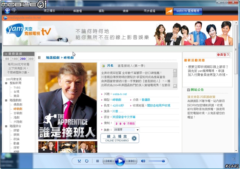Click the 會員登入 member login button
Screen dimensions: 240x169
(223, 55)
